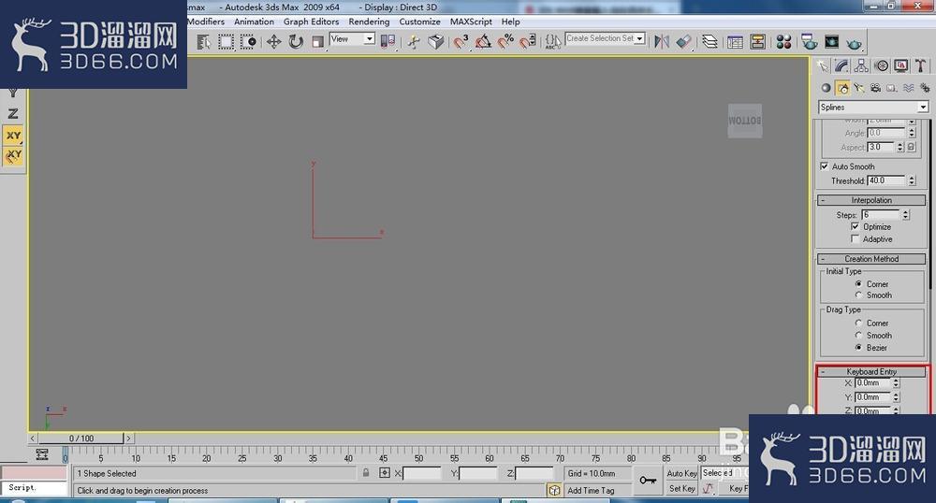Select Corner under Initial Type
This screenshot has width=936, height=503.
[858, 283]
